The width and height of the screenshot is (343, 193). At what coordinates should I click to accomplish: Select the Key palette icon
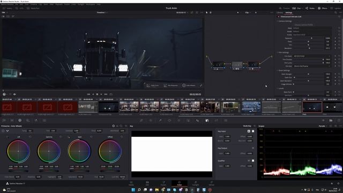207,120
